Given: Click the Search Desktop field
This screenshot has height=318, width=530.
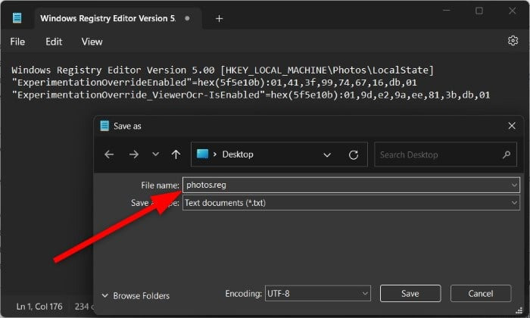Looking at the screenshot, I should click(x=445, y=154).
